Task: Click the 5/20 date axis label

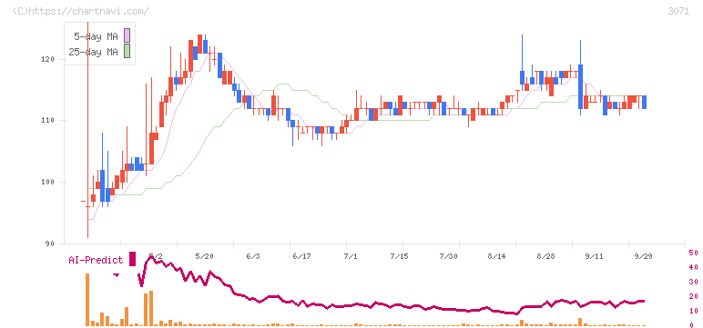Action: [205, 256]
